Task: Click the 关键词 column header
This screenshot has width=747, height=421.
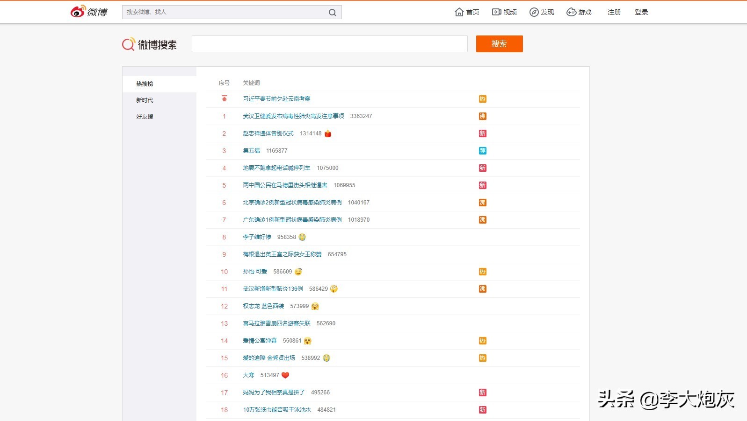Action: coord(251,83)
